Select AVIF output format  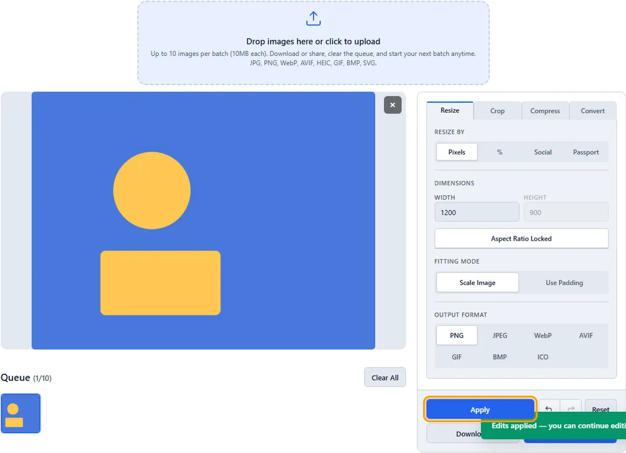tap(586, 336)
